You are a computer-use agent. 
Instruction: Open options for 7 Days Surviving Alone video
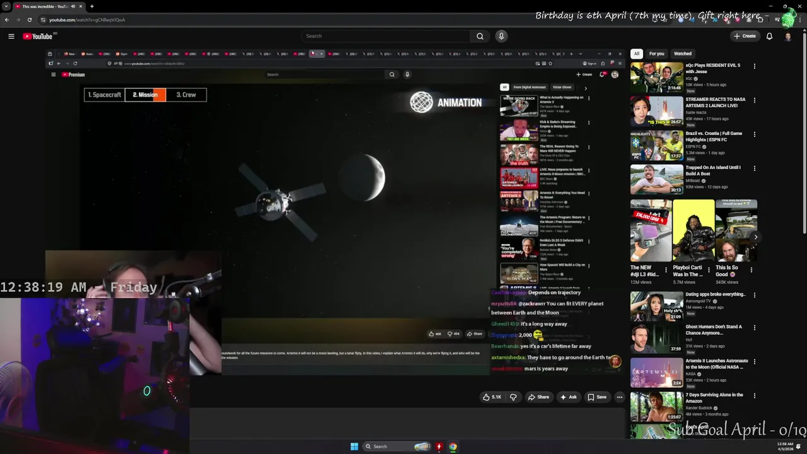tap(754, 396)
